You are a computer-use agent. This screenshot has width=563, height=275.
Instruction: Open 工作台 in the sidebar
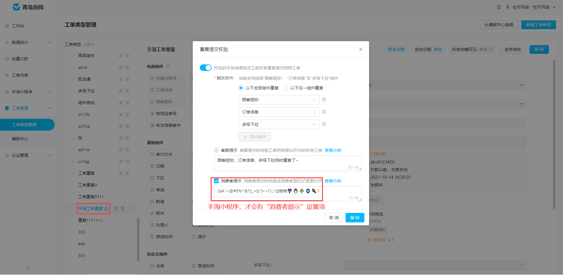(18, 26)
